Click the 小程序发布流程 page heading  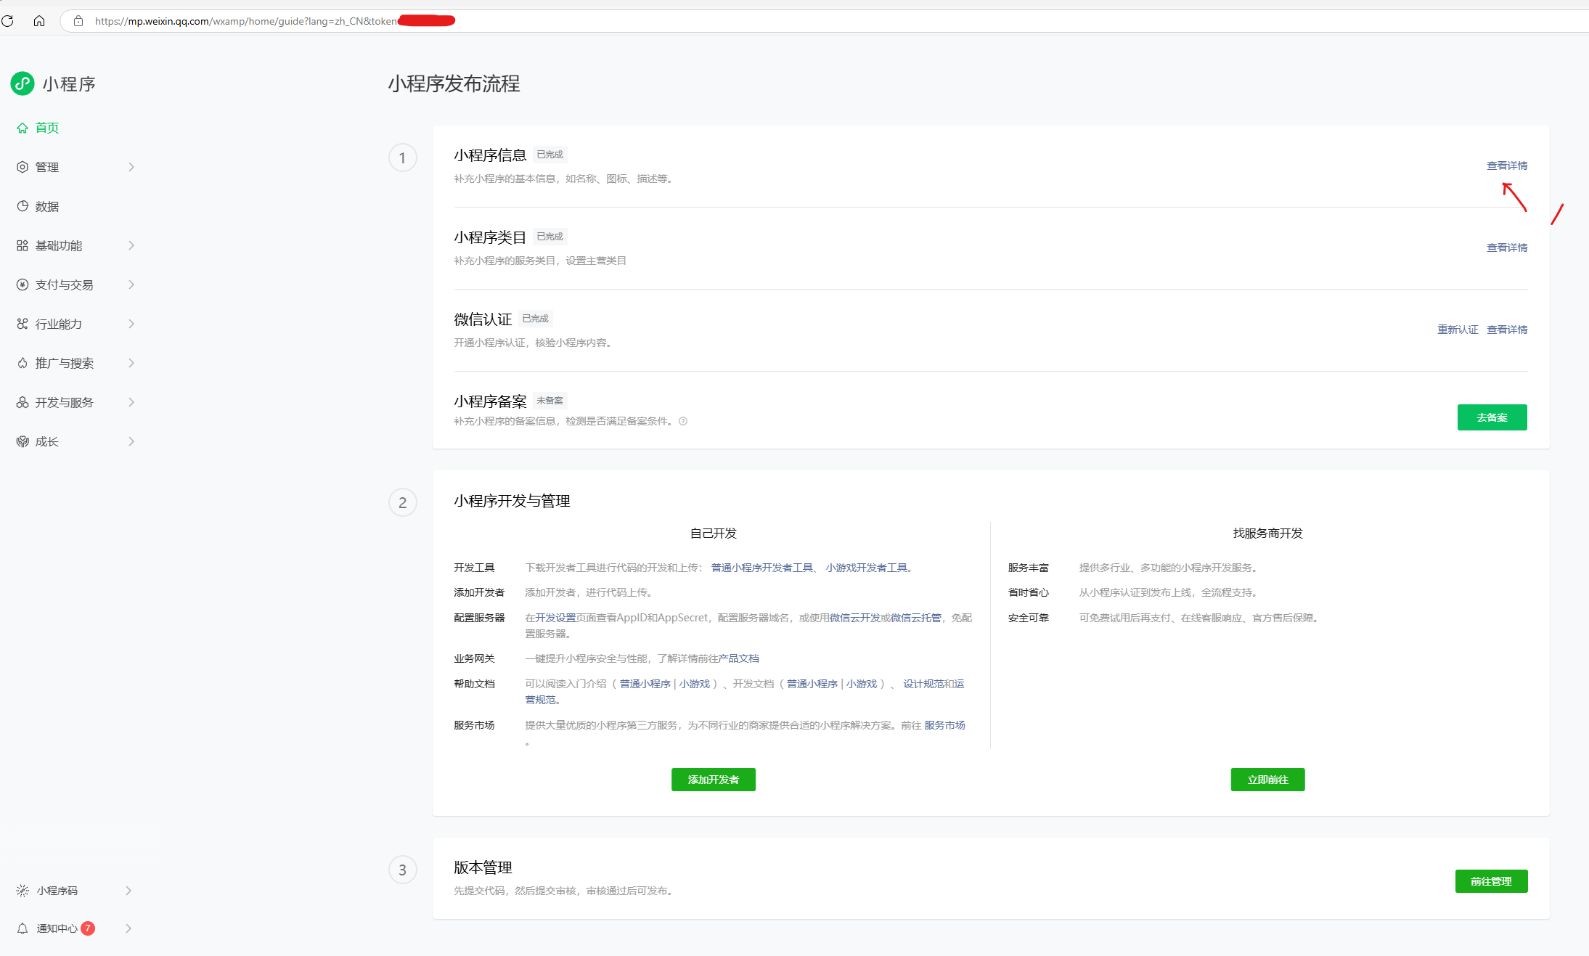[x=454, y=83]
